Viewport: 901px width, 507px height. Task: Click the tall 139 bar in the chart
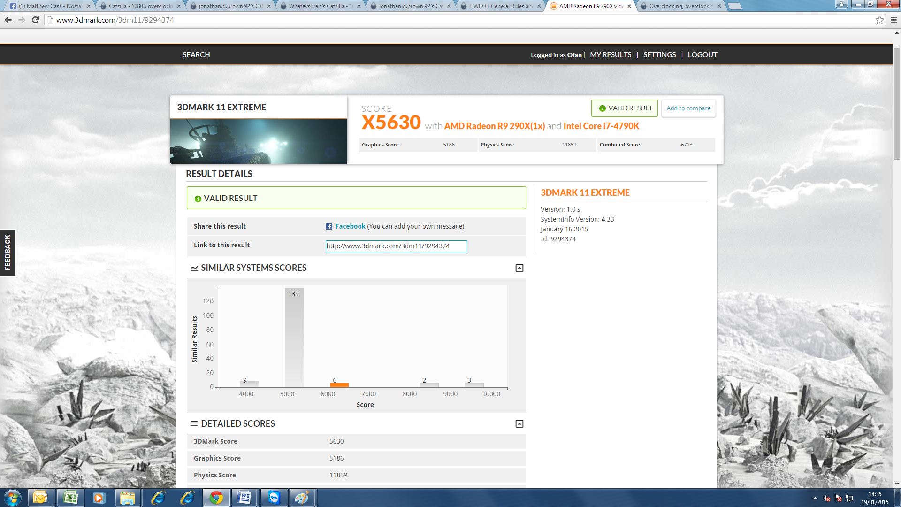[x=294, y=338]
